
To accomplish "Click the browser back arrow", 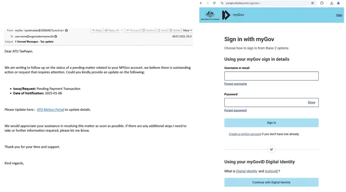I will [201, 3].
